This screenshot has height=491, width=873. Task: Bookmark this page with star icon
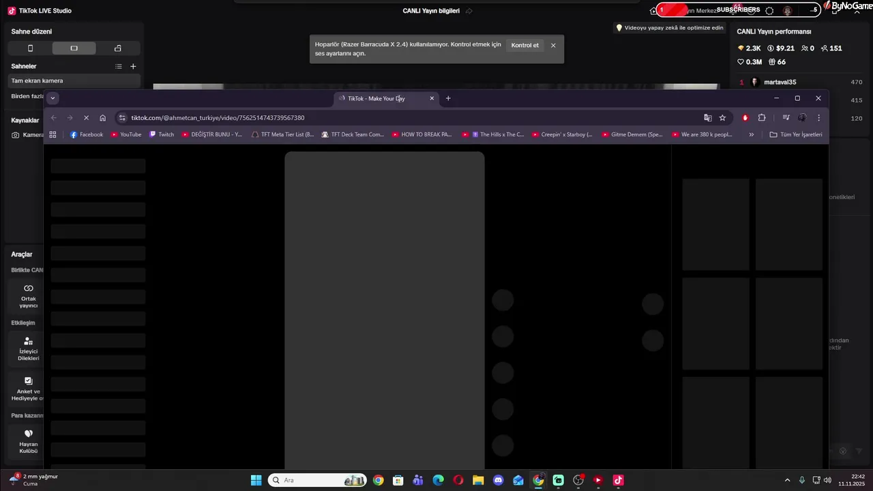point(722,118)
